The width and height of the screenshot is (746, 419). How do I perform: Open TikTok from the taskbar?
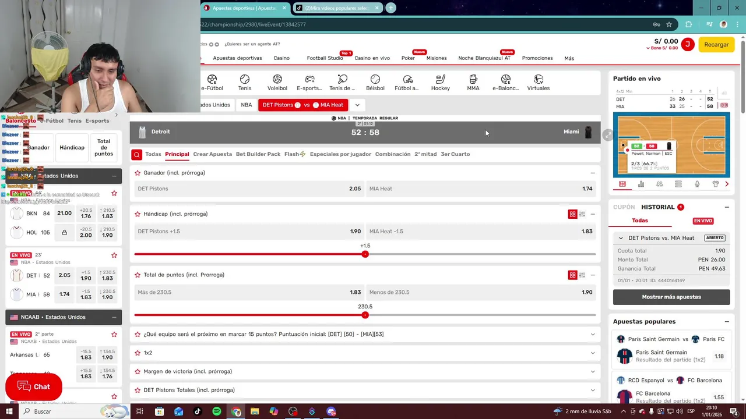click(x=198, y=411)
